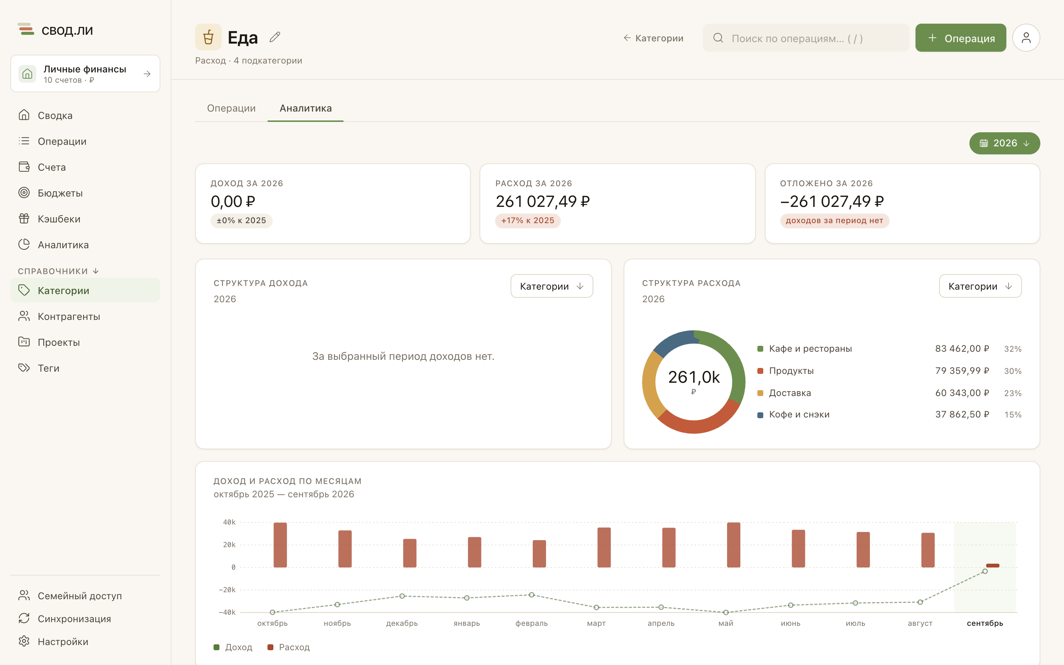
Task: Go back via the Категории link
Action: click(x=653, y=38)
